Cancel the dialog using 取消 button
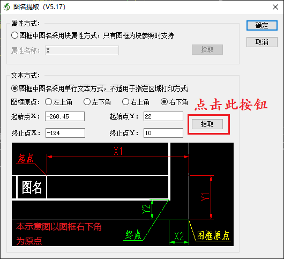The image size is (284, 259). click(x=262, y=42)
